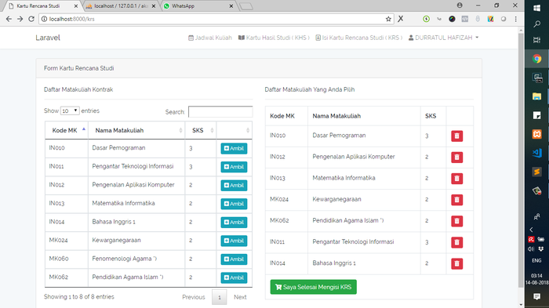Open a new browser tab
Image resolution: width=549 pixels, height=308 pixels.
(246, 6)
